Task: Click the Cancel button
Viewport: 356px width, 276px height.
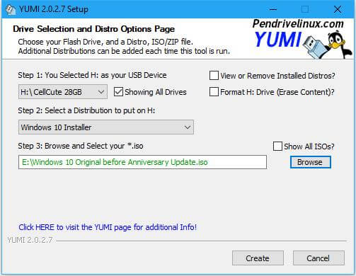Action: point(318,258)
